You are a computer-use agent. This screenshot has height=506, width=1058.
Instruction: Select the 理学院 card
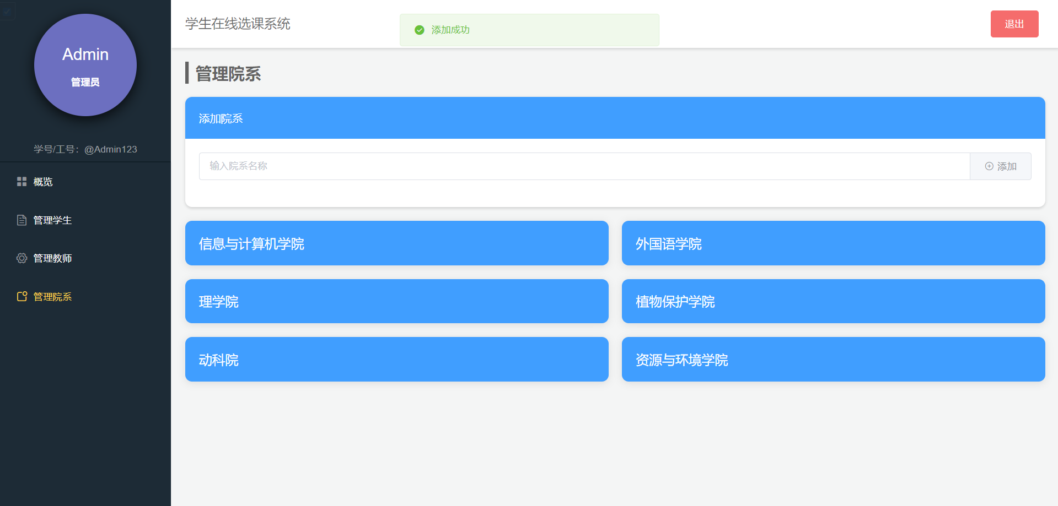tap(397, 301)
